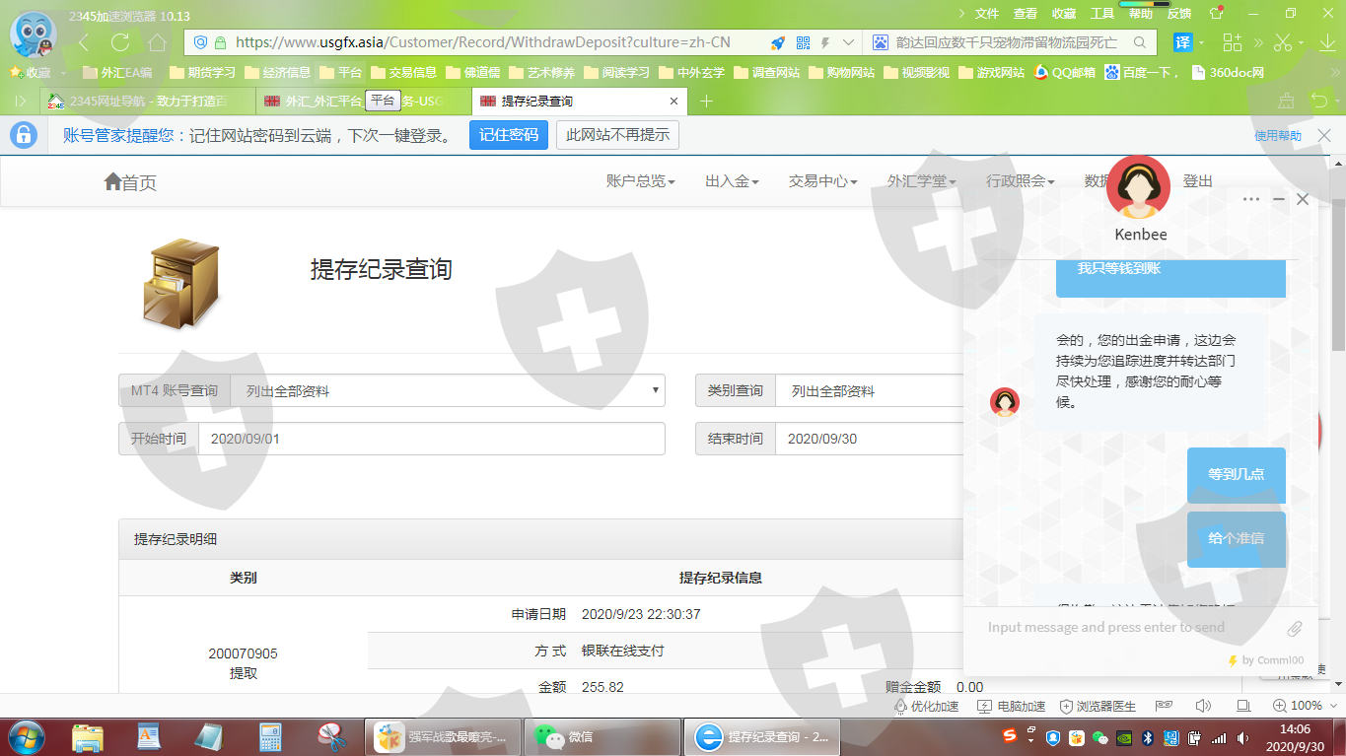The image size is (1346, 756).
Task: Open chat more-options ellipsis icon
Action: (1251, 199)
